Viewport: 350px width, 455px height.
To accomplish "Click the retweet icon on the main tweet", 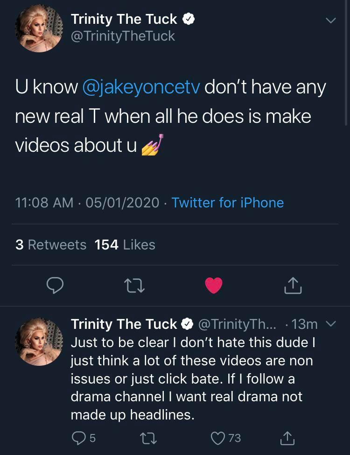I will click(134, 286).
